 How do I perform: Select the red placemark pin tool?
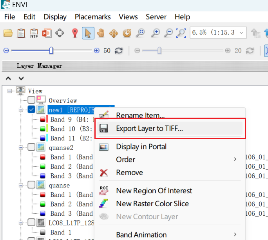(x=75, y=33)
